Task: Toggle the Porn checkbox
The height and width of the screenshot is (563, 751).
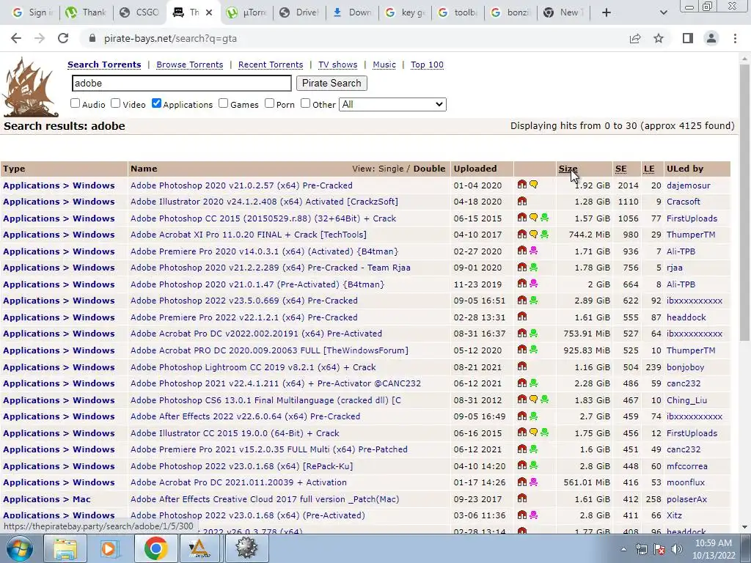Action: pyautogui.click(x=269, y=103)
